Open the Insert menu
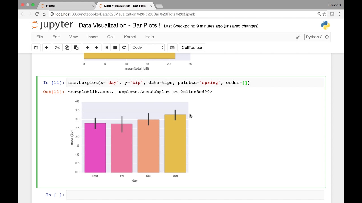Viewport: 362px width, 203px height. click(92, 37)
